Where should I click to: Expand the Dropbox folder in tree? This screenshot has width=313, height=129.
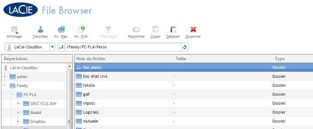pos(18,121)
